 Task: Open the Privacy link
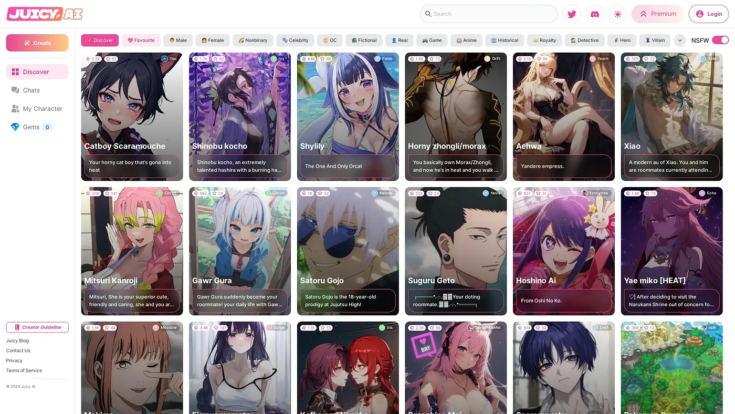click(x=14, y=361)
